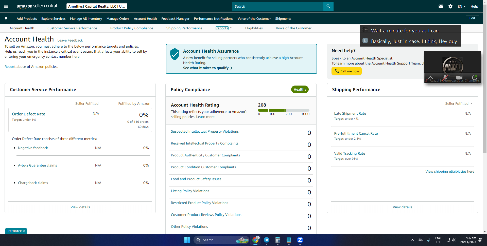Open Performance Notifications

pos(213,18)
